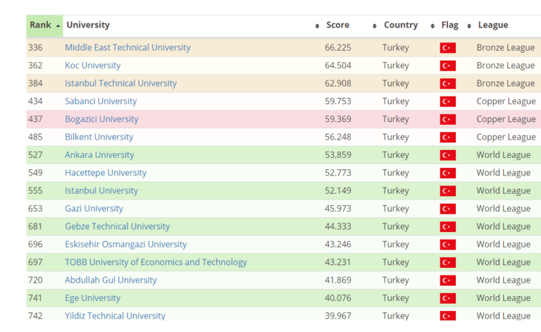Click sort arrows beside Score header
The height and width of the screenshot is (332, 541).
[x=374, y=26]
